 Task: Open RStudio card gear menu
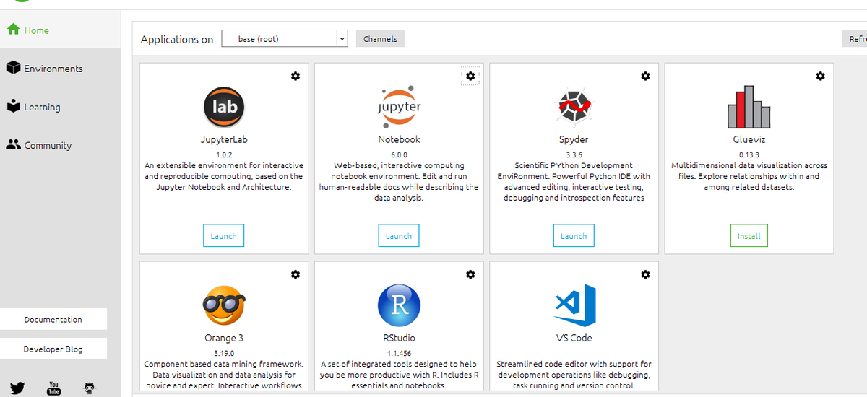click(x=470, y=274)
